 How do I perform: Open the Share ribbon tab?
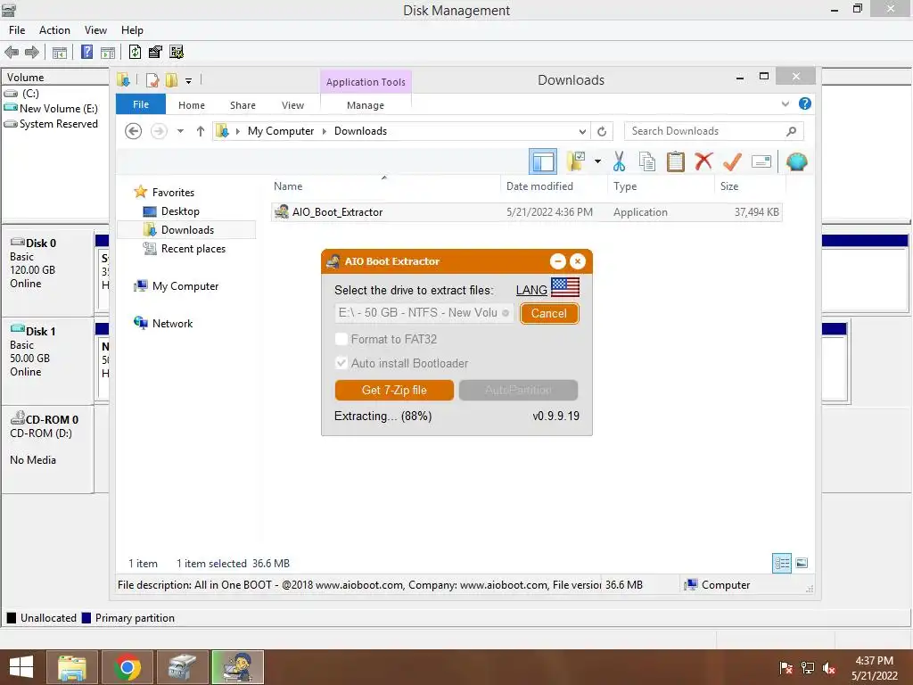(x=243, y=105)
